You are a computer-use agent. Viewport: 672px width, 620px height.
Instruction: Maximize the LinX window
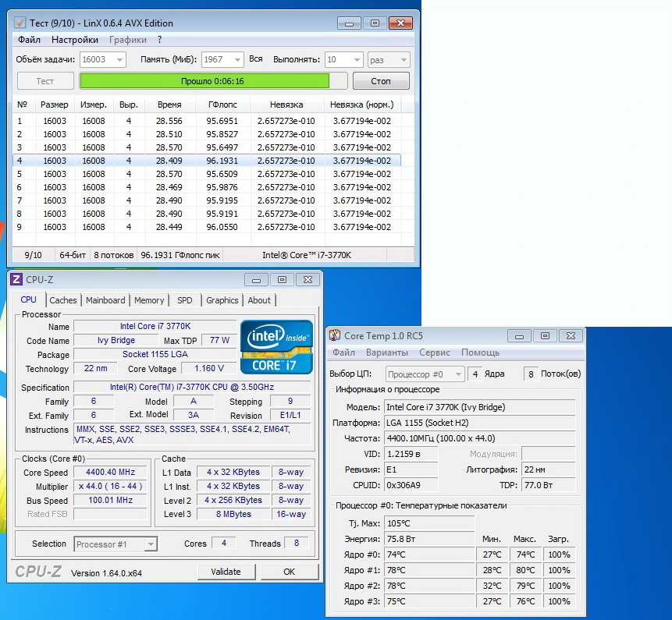point(375,23)
